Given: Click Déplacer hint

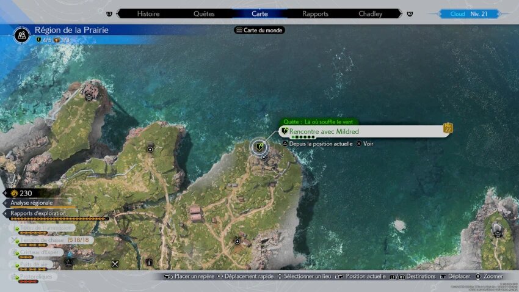Looking at the screenshot, I should [x=459, y=276].
